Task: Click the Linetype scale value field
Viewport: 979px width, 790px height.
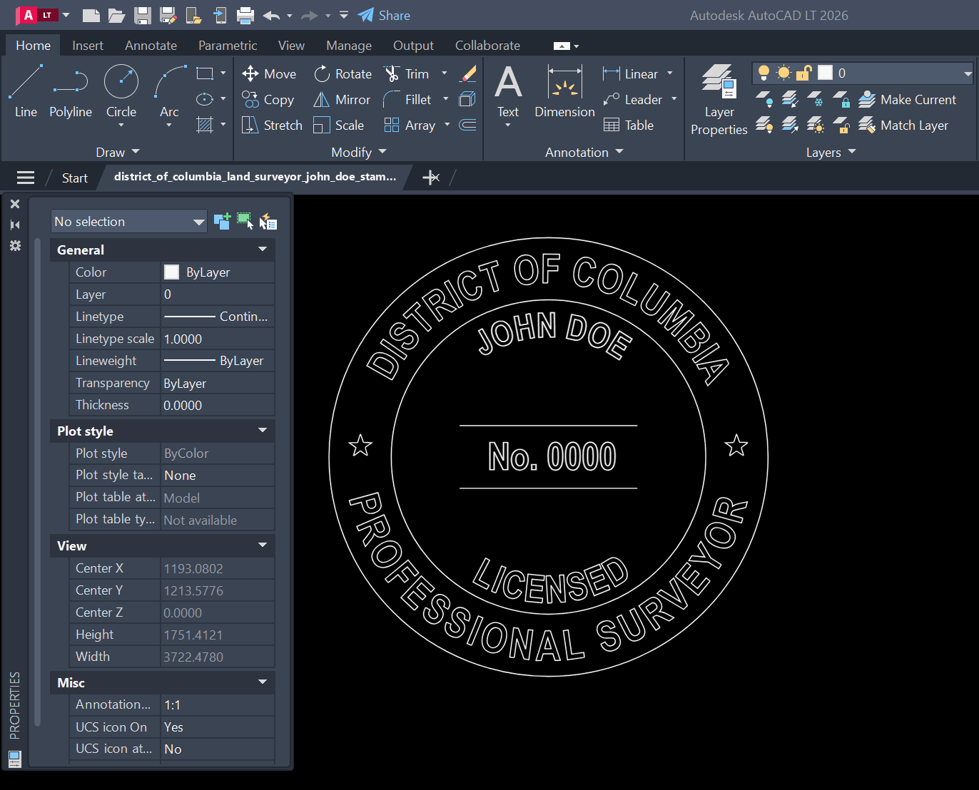Action: pyautogui.click(x=218, y=339)
